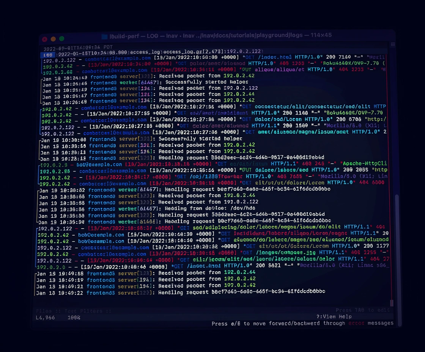Click the bob@example.com address on the 192.0.2.9 line
Image resolution: width=425 pixels, height=352 pixels.
[99, 165]
